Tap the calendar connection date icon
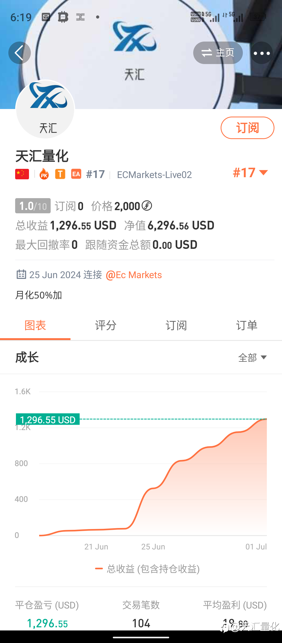 pos(21,274)
